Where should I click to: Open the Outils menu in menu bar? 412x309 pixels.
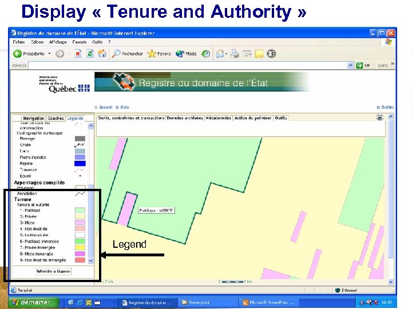97,42
